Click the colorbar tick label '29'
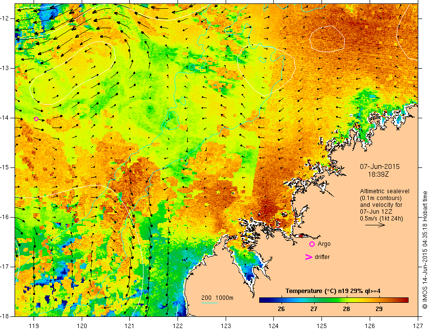The width and height of the screenshot is (428, 331). coord(379,309)
